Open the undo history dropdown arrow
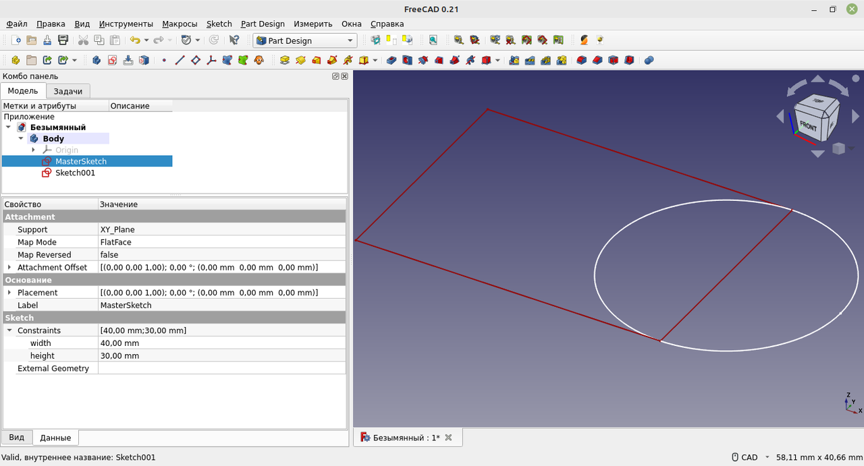This screenshot has height=466, width=864. click(146, 40)
